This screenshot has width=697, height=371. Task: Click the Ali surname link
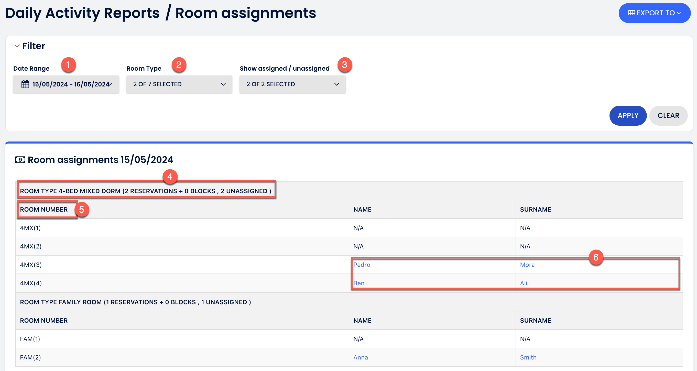tap(523, 283)
